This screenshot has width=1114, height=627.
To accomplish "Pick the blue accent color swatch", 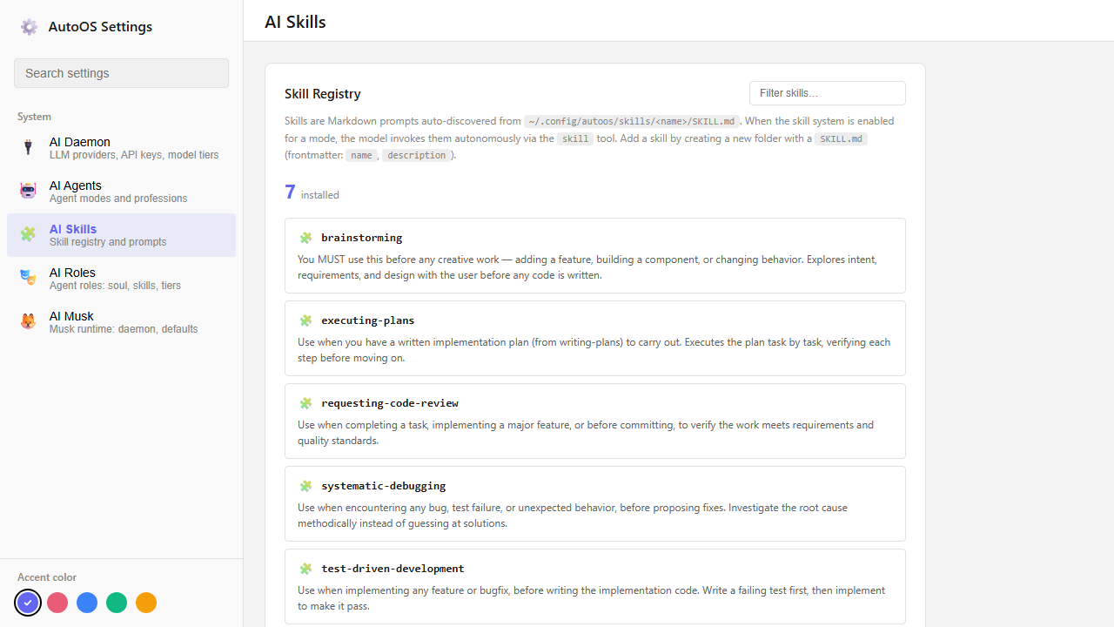I will point(87,603).
